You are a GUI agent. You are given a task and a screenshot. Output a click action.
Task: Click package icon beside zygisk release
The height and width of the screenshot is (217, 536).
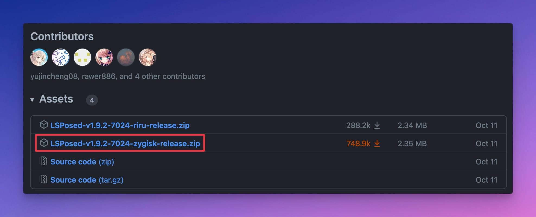[x=44, y=143]
